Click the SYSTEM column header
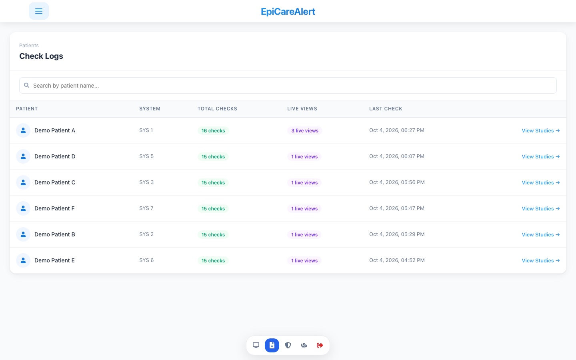Screen dimensions: 576x360 pyautogui.click(x=150, y=109)
